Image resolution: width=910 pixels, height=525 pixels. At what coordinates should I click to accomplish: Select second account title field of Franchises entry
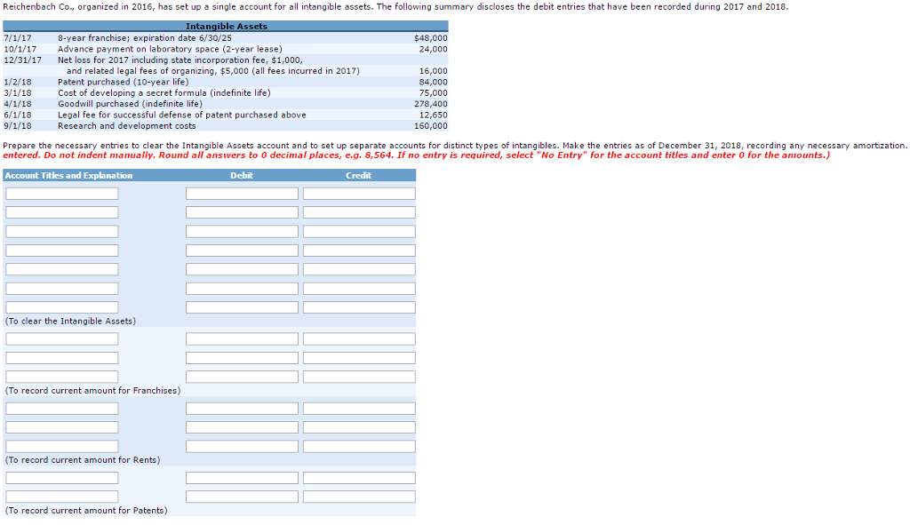[x=62, y=358]
